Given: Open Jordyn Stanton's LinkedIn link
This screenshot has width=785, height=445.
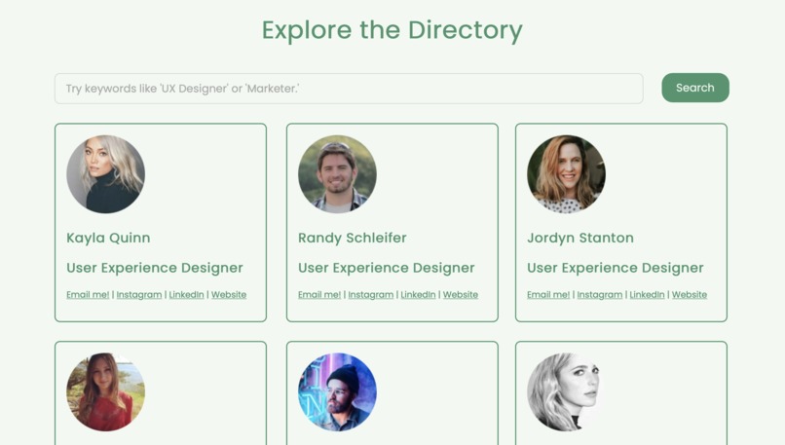Looking at the screenshot, I should click(647, 295).
